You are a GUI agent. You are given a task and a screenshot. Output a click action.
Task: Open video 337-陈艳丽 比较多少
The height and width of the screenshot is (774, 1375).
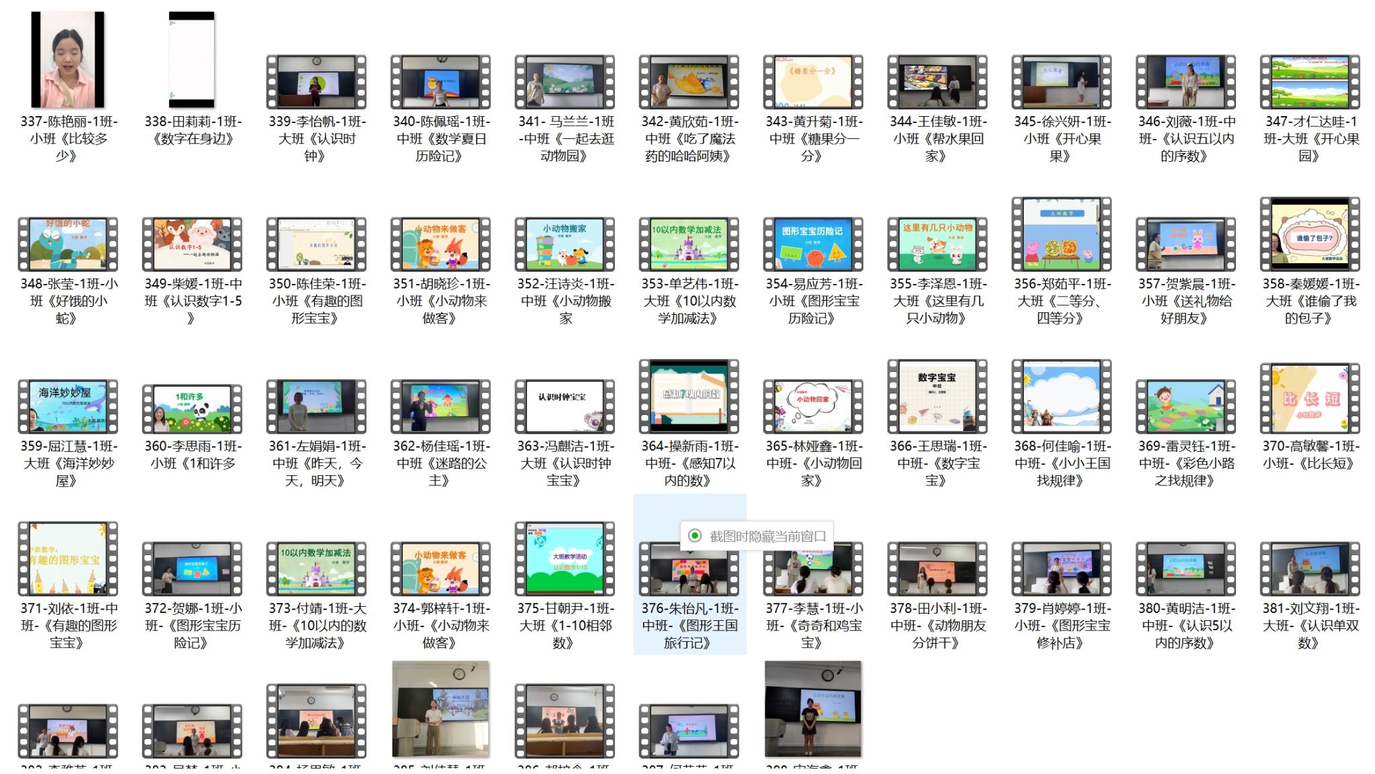(x=67, y=60)
